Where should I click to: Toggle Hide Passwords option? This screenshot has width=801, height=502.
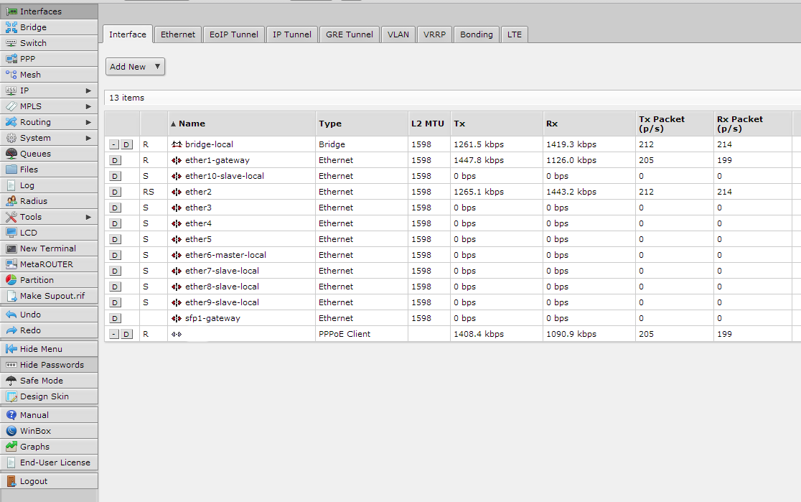(49, 365)
